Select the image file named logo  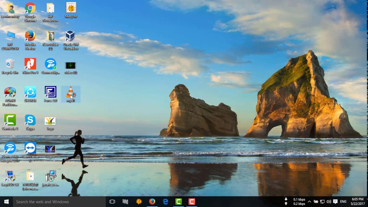point(50,124)
